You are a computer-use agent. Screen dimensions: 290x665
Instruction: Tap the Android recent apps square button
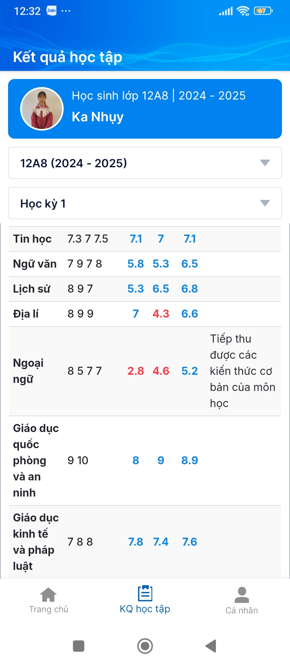coord(79,646)
